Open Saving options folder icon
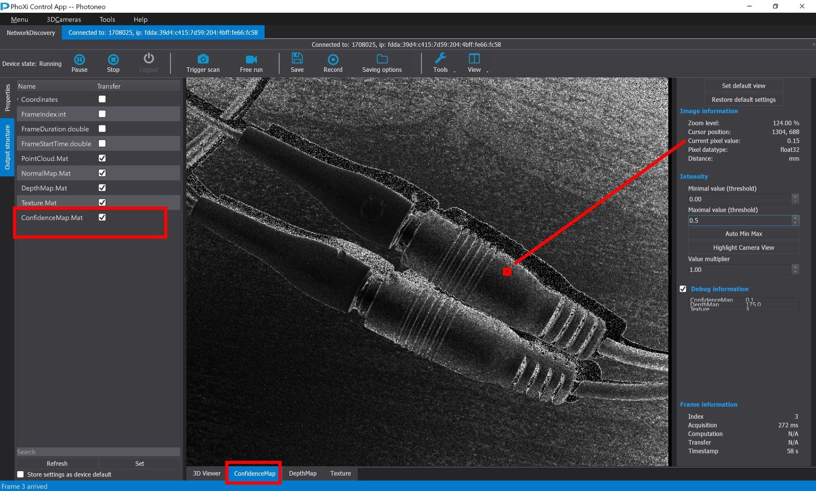This screenshot has width=816, height=491. [x=382, y=59]
